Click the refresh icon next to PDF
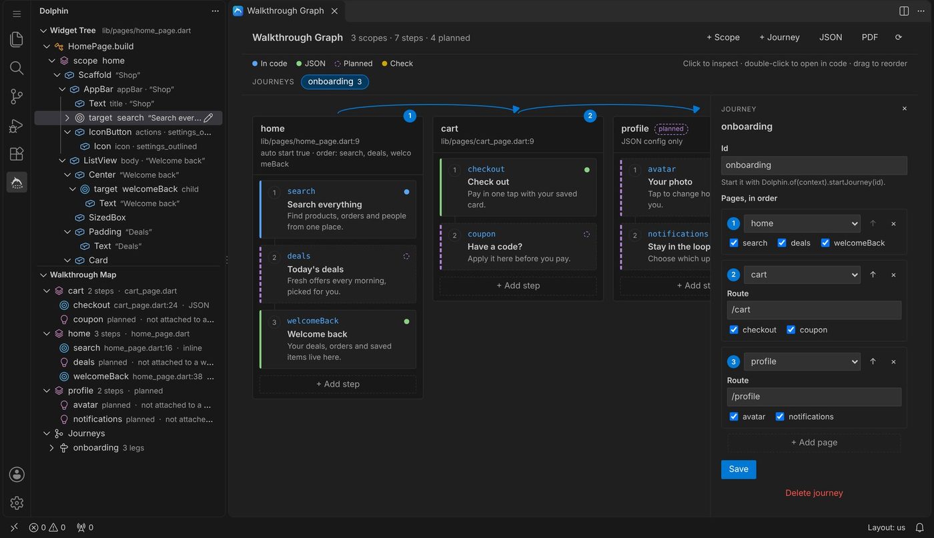This screenshot has width=934, height=538. click(899, 37)
